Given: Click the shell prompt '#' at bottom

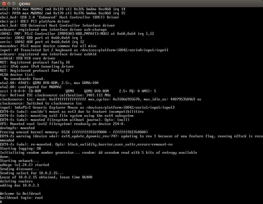Looking at the screenshot, I should tap(1, 202).
